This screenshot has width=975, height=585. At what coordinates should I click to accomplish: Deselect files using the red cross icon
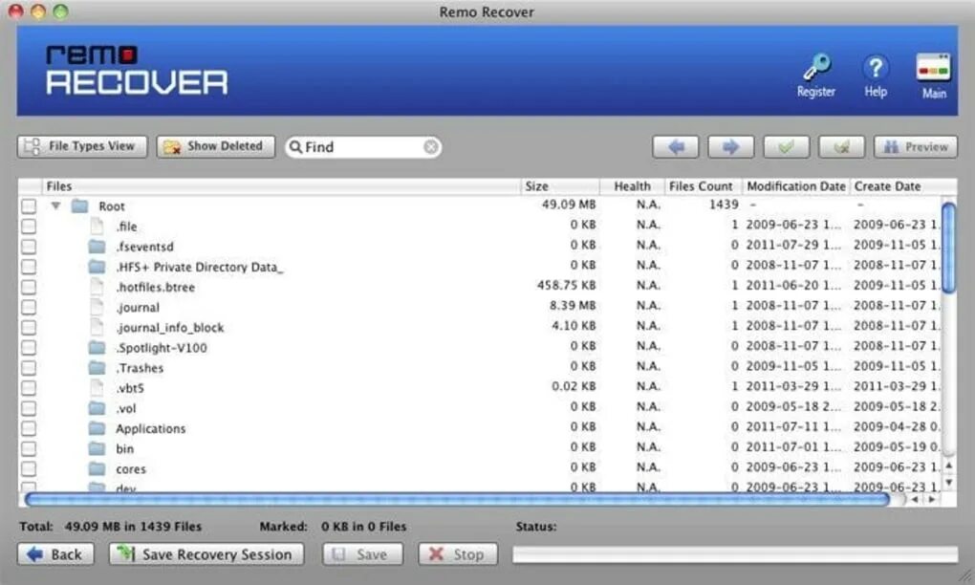point(841,146)
